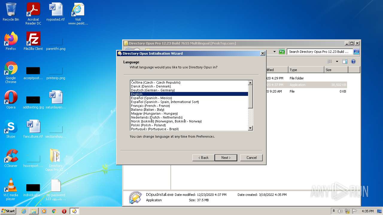Select the addtesting.jpg desktop file
The image size is (383, 215).
click(33, 102)
